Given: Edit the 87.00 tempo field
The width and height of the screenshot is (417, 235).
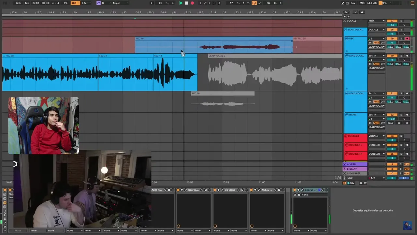Looking at the screenshot, I should [x=36, y=3].
